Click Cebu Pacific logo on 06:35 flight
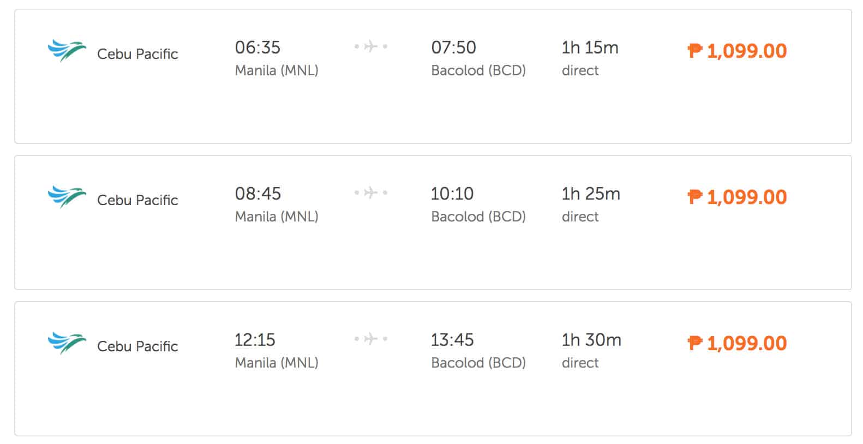This screenshot has height=444, width=863. point(67,51)
